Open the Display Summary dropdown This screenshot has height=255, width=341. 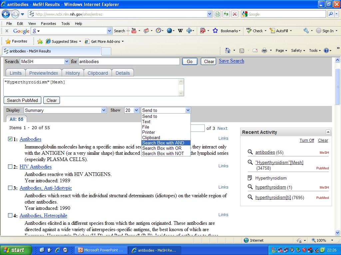pyautogui.click(x=104, y=110)
